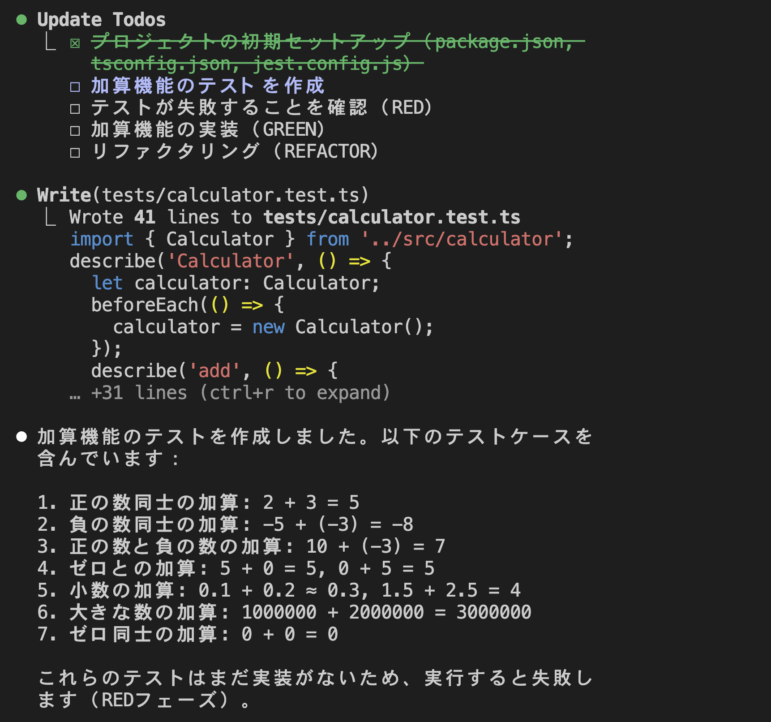Click the Write(tests/calculator.test.ts) heading
The width and height of the screenshot is (771, 722).
(x=203, y=195)
